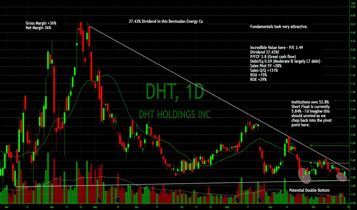
Task: Select the S1 pivot label
Action: pyautogui.click(x=311, y=180)
